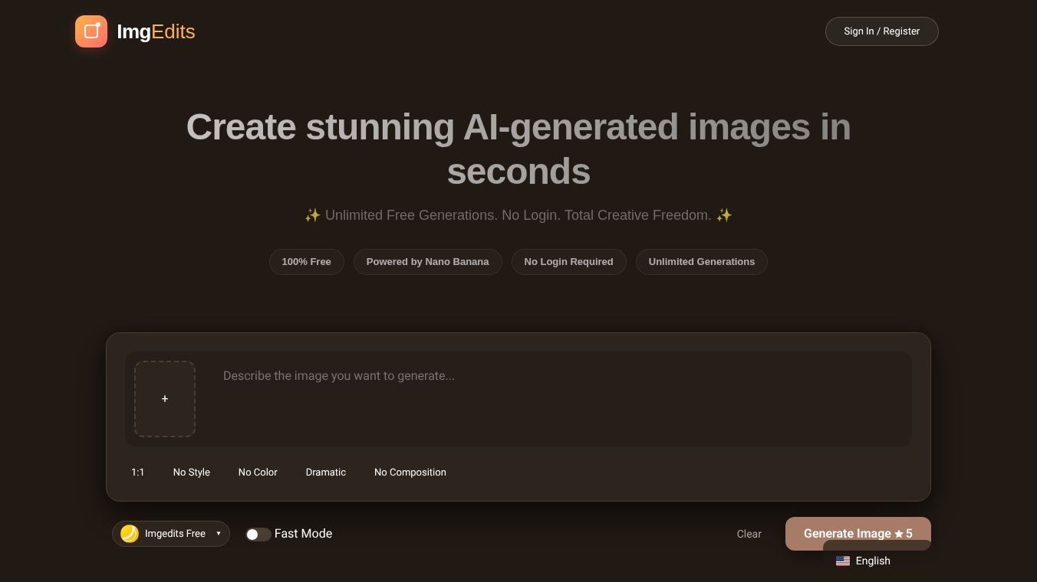This screenshot has width=1037, height=582.
Task: Click the Unlimited Generations badge
Action: click(701, 262)
